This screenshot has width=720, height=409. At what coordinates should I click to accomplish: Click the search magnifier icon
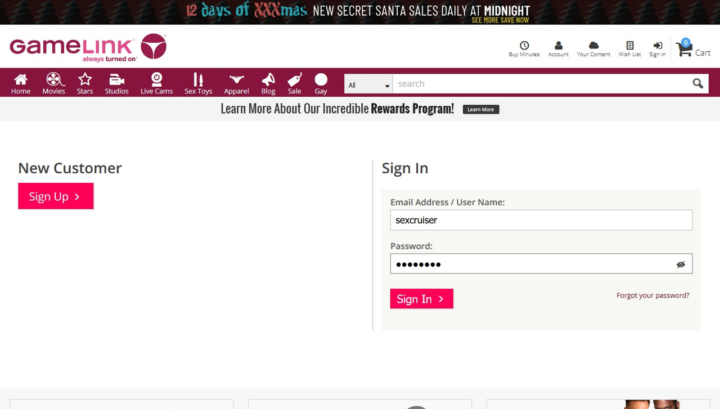point(697,84)
